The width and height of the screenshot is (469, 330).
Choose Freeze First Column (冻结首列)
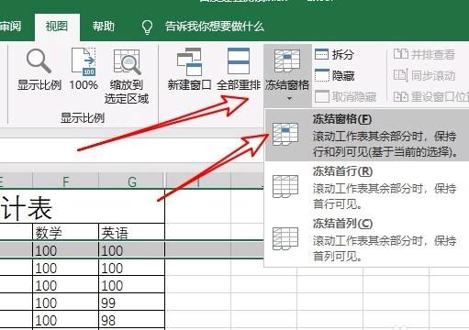(x=366, y=239)
